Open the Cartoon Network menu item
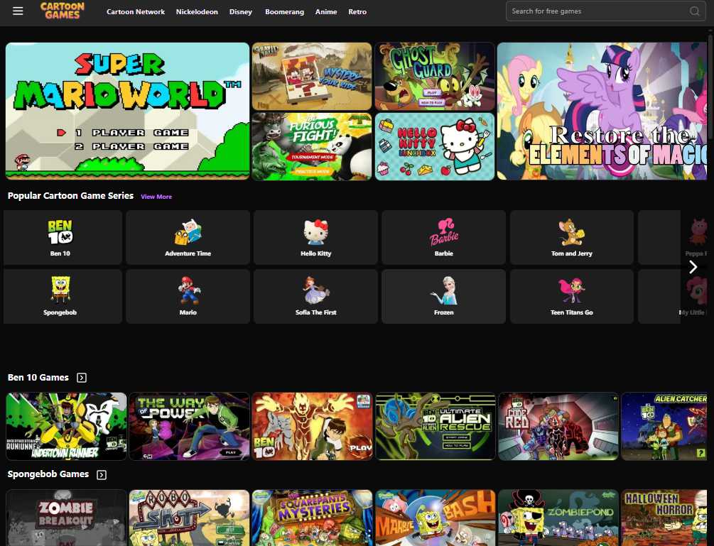This screenshot has width=714, height=546. (135, 11)
